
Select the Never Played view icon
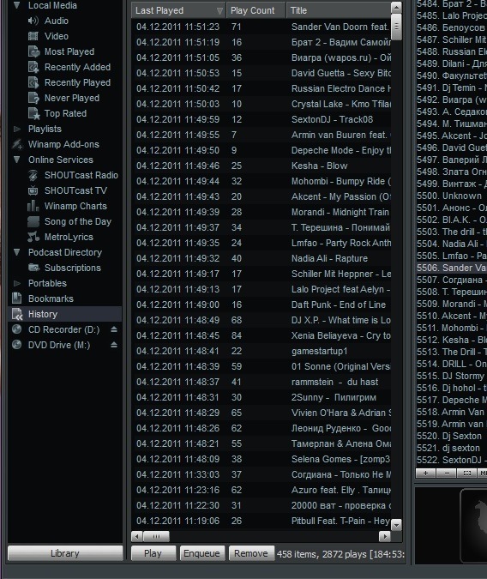coord(34,99)
